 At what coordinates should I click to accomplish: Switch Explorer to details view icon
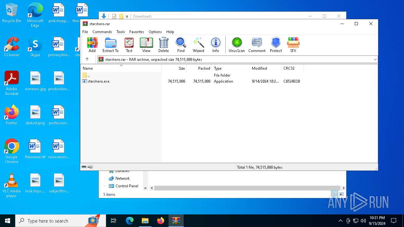coord(335,194)
